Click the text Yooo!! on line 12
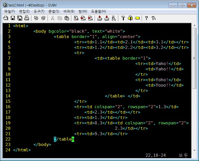The height and width of the screenshot is (161, 199). tap(163, 85)
